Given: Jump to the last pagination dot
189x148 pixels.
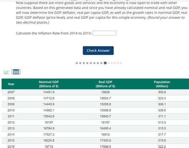Looking at the screenshot, I should (121, 63).
